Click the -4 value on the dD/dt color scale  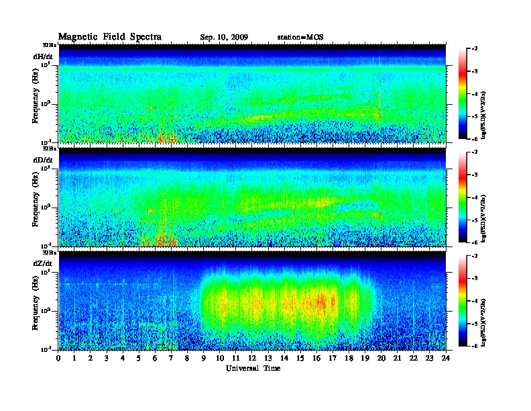(475, 197)
